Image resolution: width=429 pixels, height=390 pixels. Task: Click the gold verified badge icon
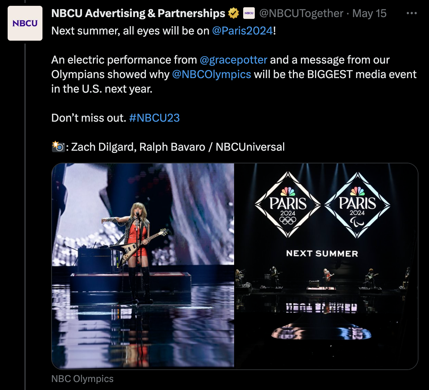click(233, 13)
